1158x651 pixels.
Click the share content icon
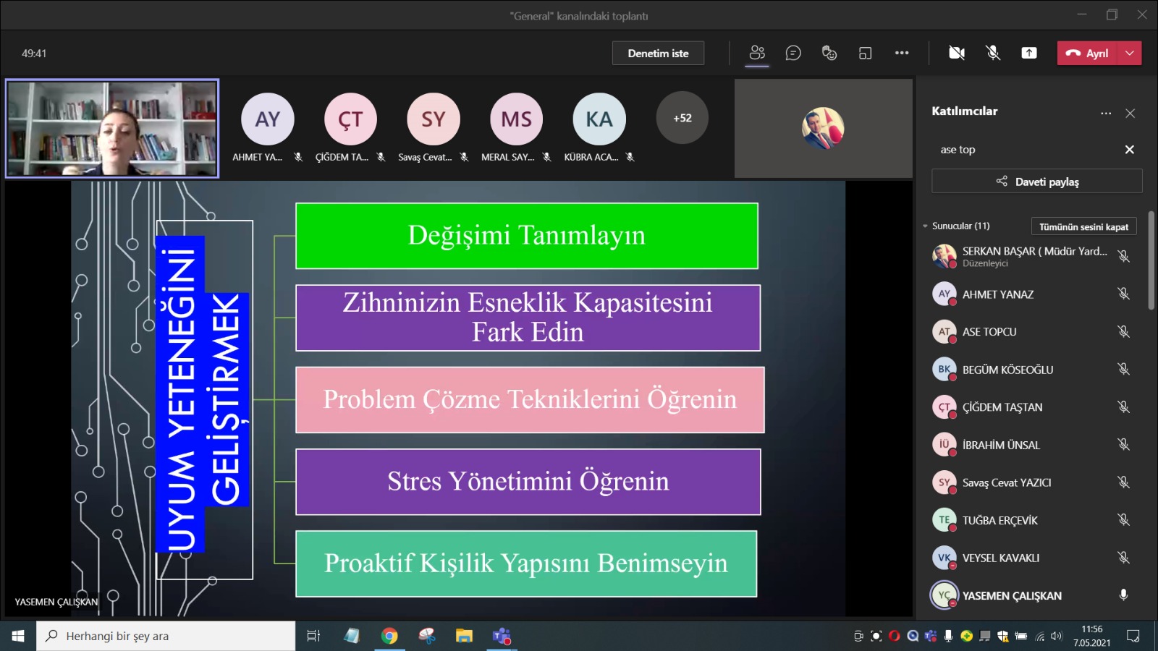tap(1029, 53)
